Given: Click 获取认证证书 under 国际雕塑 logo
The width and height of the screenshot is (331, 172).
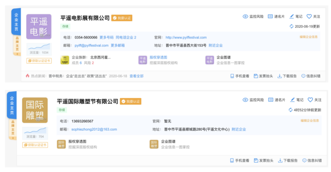Looking at the screenshot, I should [x=35, y=145].
